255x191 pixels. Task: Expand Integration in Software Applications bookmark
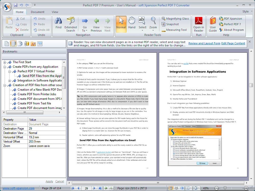point(10,81)
